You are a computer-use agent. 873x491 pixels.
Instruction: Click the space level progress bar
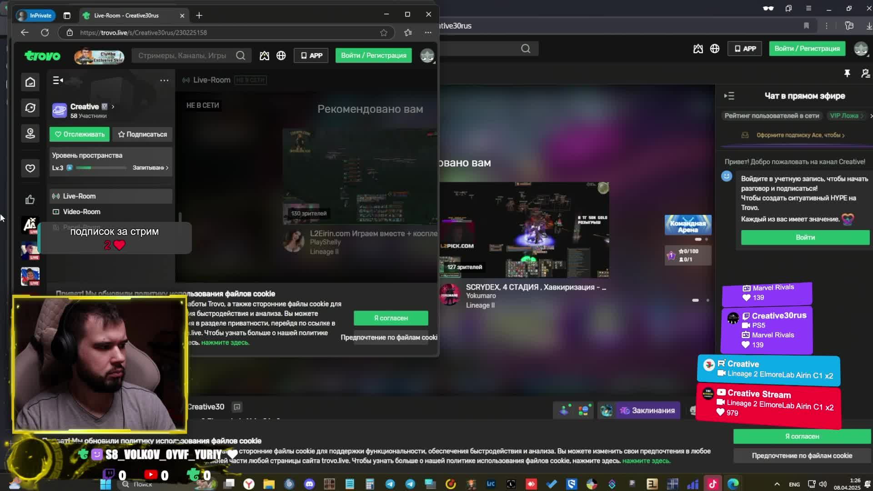point(101,168)
